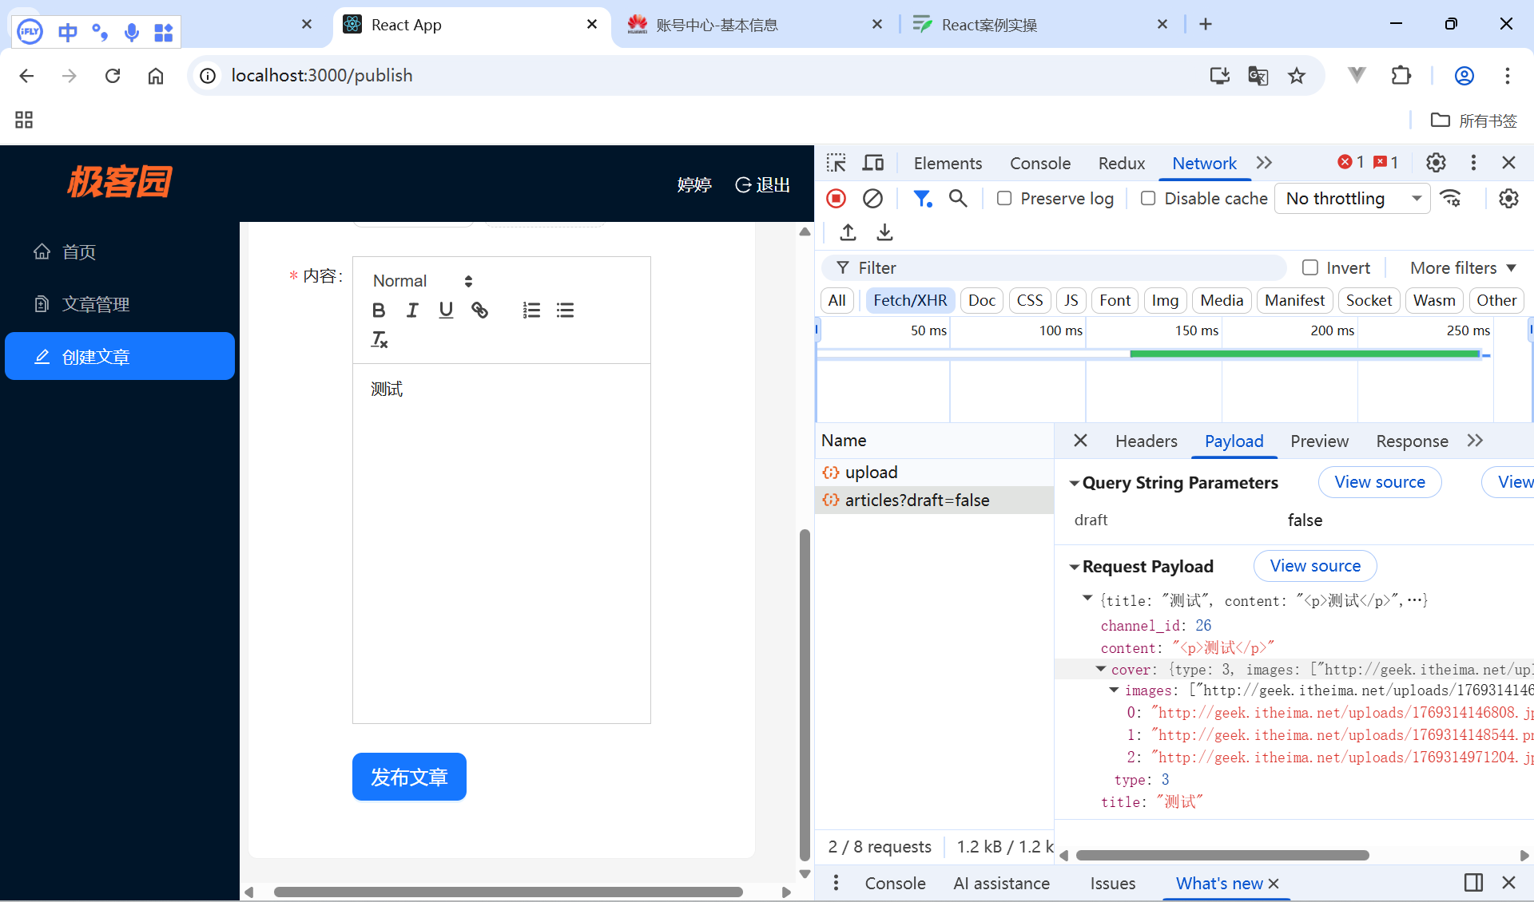Viewport: 1534px width, 902px height.
Task: Switch to the Headers tab
Action: click(1146, 441)
